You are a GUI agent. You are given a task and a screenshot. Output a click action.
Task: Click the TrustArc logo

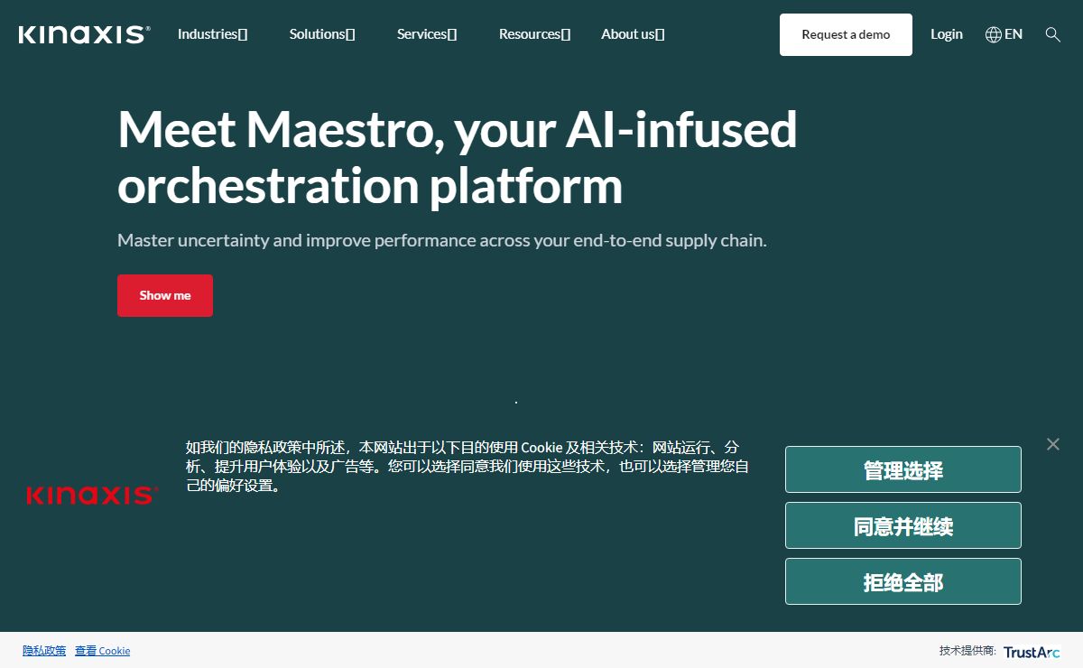(x=1032, y=652)
